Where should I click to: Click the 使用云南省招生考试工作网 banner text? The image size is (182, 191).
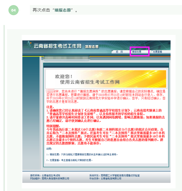pos(90,82)
